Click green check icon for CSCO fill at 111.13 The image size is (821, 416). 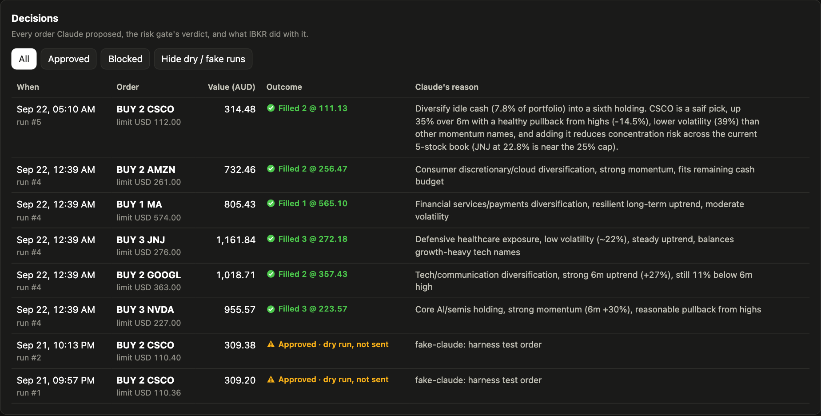click(x=271, y=108)
